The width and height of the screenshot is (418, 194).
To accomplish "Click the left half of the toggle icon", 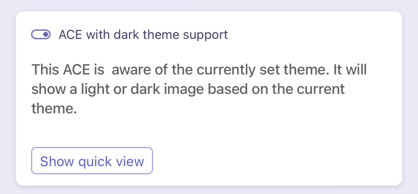I will (x=36, y=35).
